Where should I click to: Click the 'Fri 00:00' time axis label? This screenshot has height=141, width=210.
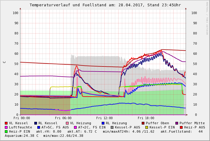click(22, 118)
